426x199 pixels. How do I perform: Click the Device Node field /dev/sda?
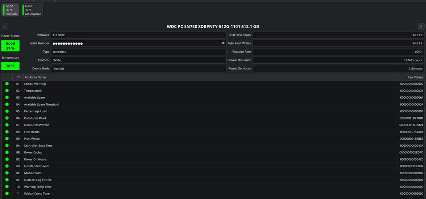click(x=138, y=69)
